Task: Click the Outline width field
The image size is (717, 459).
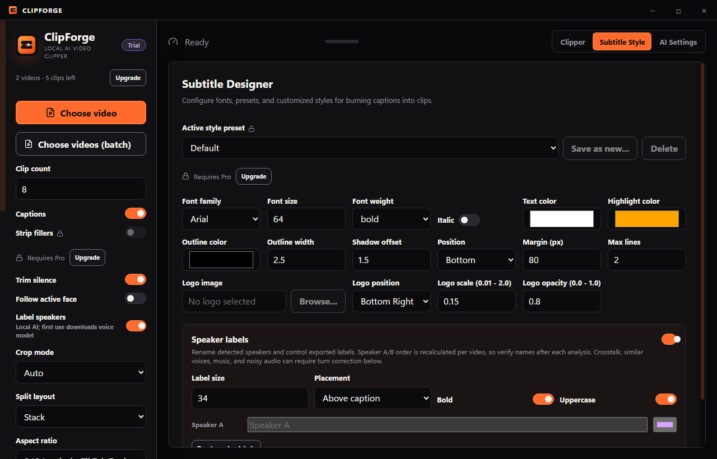Action: (306, 260)
